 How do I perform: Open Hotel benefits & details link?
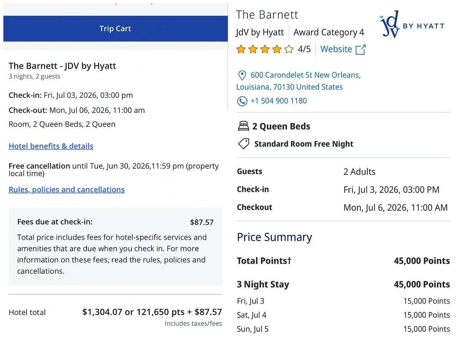(x=51, y=146)
